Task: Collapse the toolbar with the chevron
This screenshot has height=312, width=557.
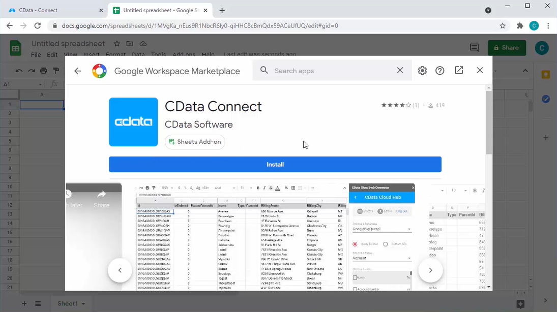Action: 525,71
